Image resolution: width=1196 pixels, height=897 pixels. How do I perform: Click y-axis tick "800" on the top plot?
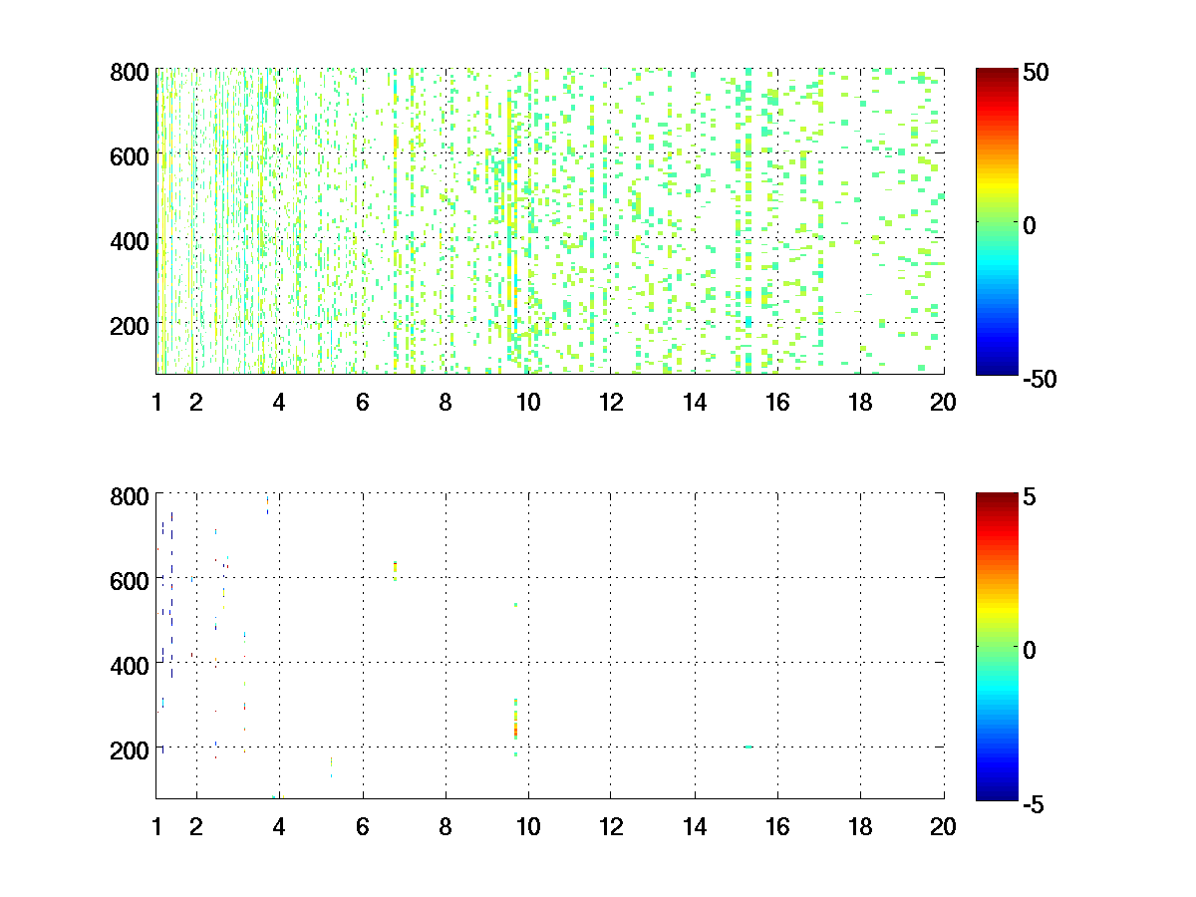tap(130, 72)
